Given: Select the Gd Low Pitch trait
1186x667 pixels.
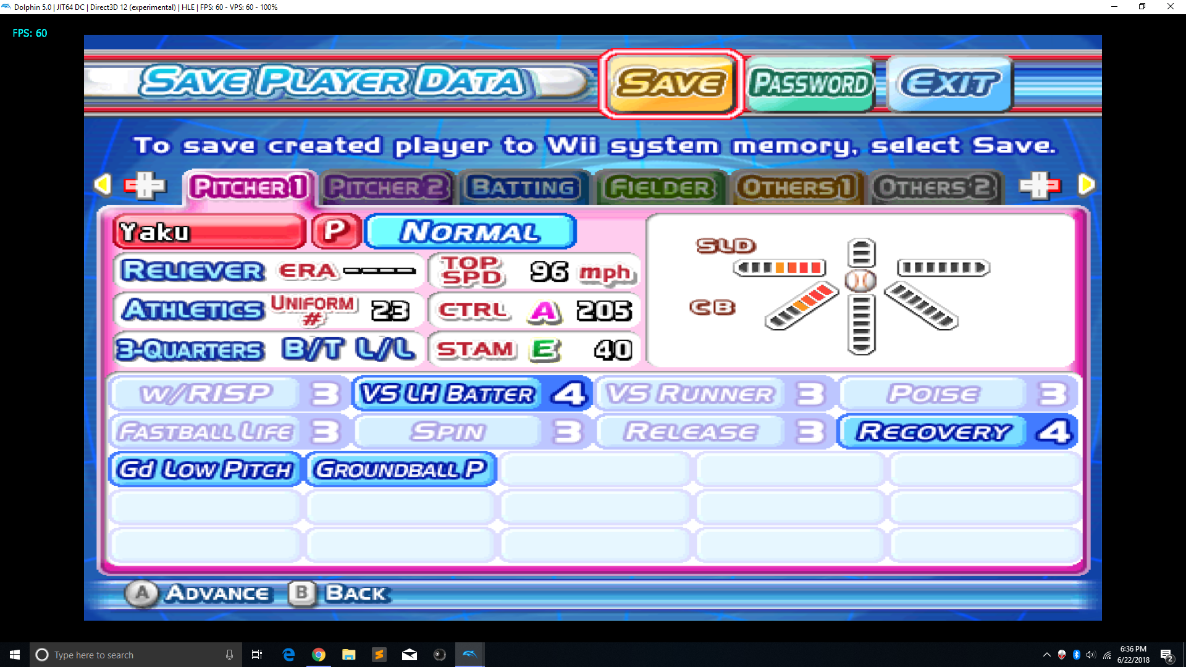Looking at the screenshot, I should click(206, 469).
